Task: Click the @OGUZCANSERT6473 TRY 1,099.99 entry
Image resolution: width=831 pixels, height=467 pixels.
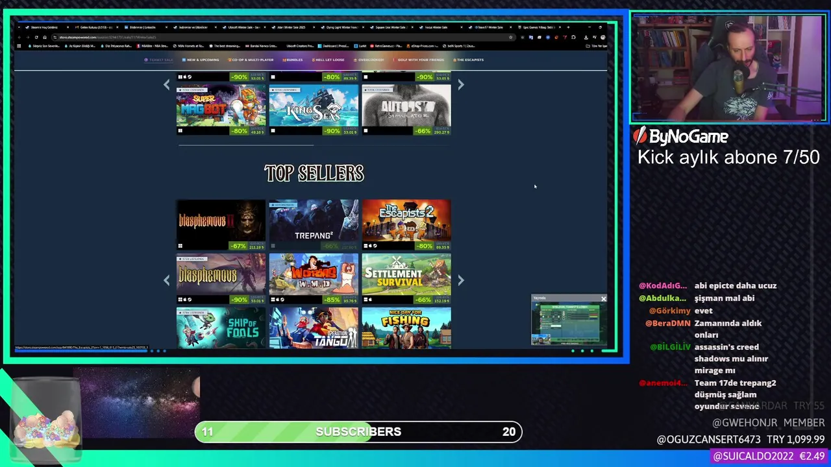Action: coord(741,440)
